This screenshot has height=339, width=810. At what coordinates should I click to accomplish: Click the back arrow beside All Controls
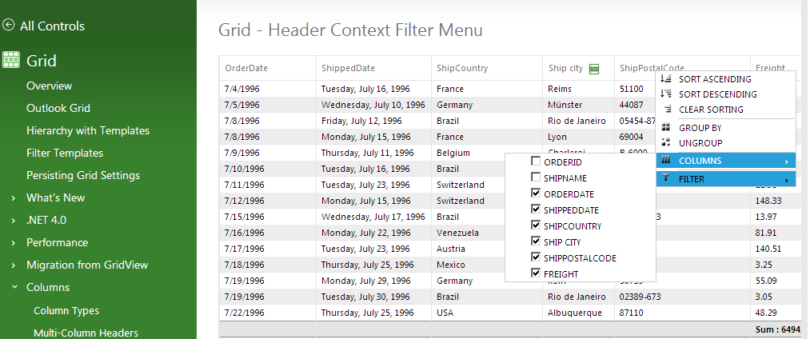9,26
